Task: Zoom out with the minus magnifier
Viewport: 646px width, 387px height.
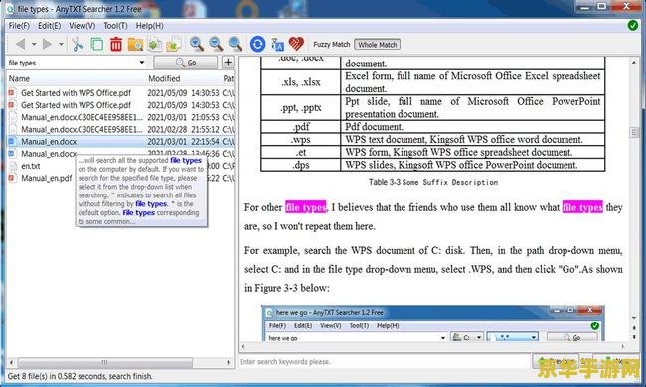Action: point(216,44)
